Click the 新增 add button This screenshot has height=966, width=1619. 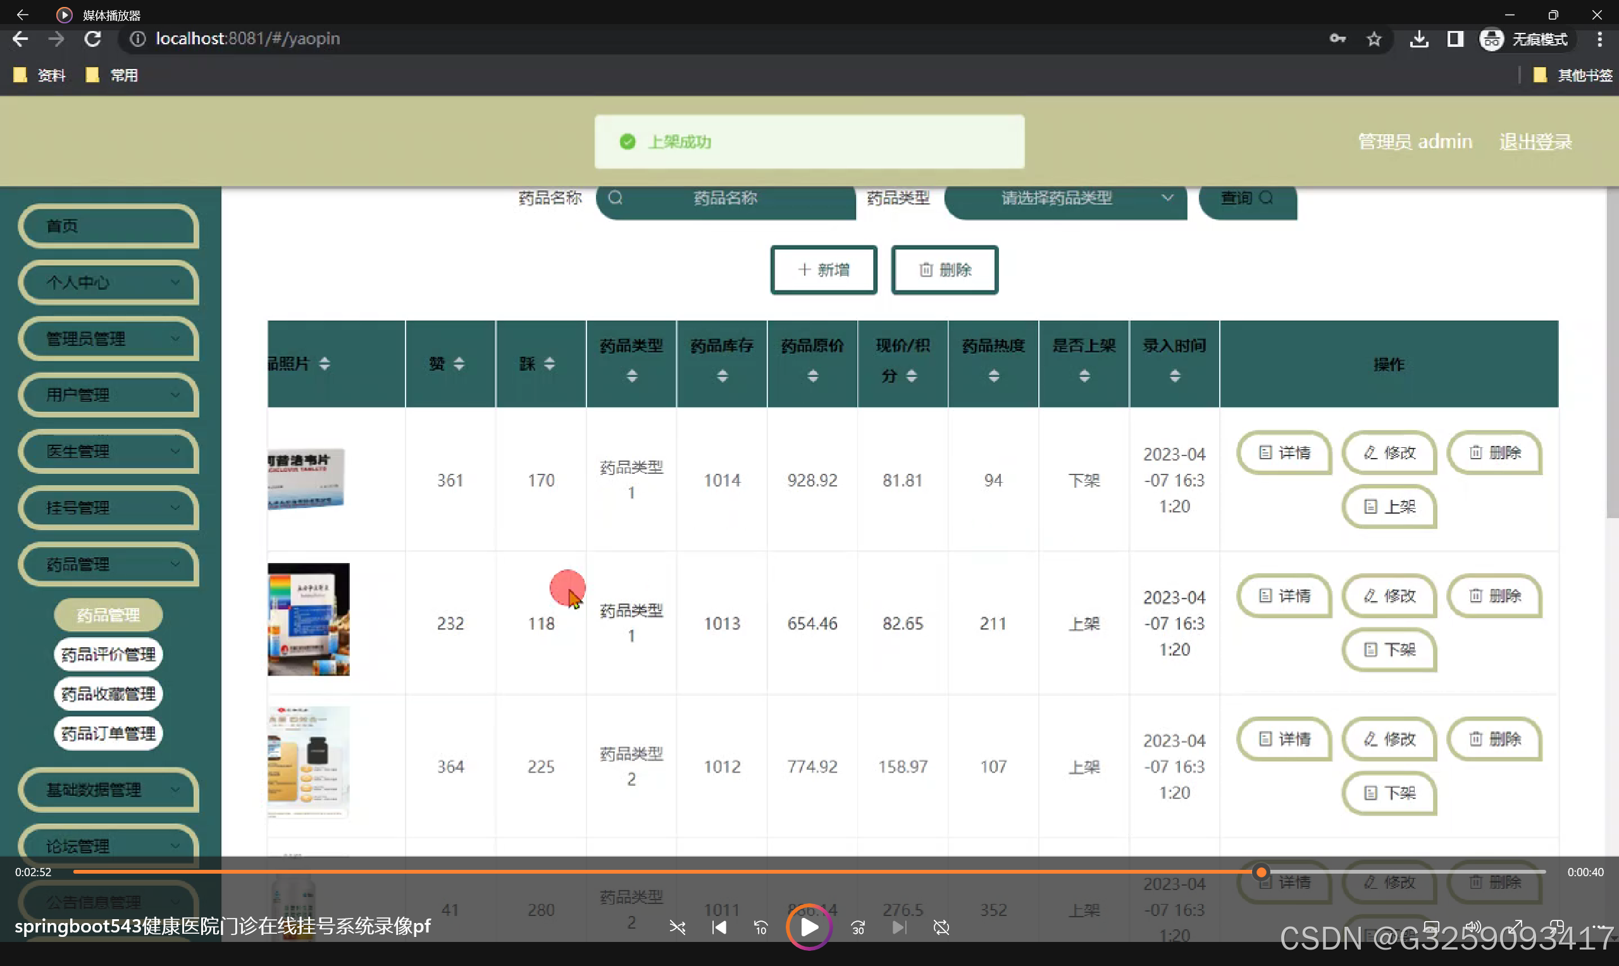click(824, 269)
